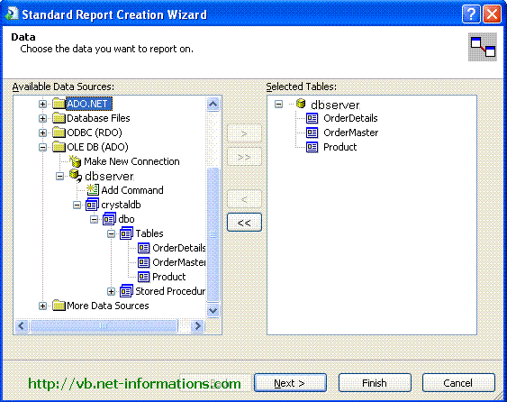Select the OrderMaster table icon under Tables
Image resolution: width=507 pixels, height=402 pixels.
(143, 262)
